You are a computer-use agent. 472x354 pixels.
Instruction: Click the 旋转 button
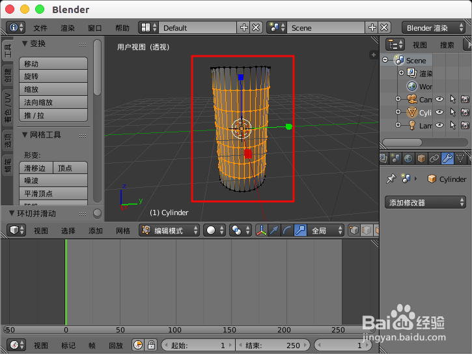tap(53, 76)
